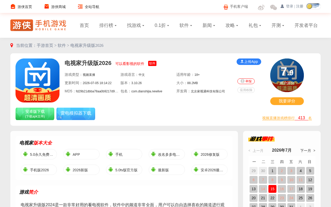The height and width of the screenshot is (207, 331).
Task: Expand the 软件 dropdown menu
Action: [x=186, y=25]
